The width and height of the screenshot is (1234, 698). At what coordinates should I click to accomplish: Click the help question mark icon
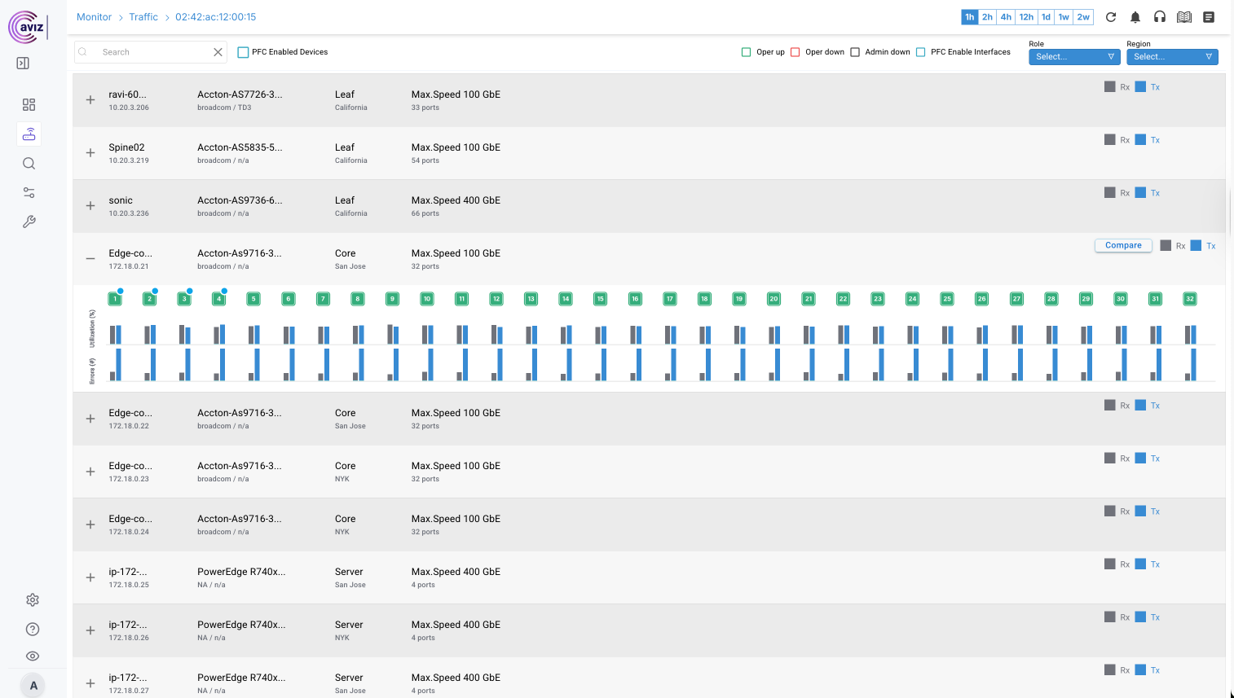tap(33, 630)
